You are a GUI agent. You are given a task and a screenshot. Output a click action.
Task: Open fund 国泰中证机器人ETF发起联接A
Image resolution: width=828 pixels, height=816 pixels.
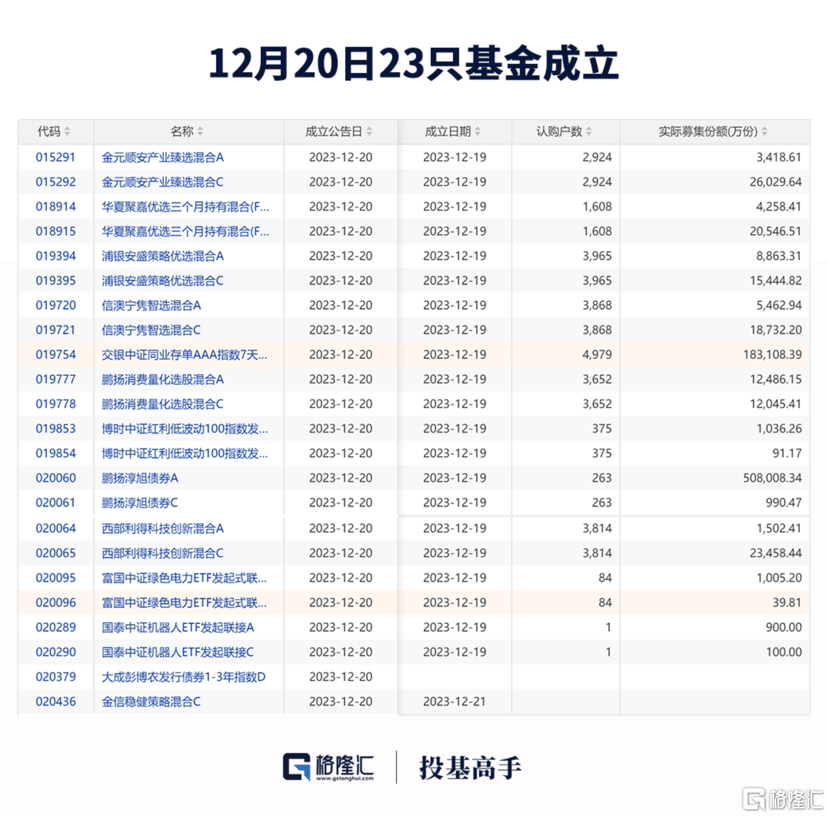click(x=178, y=627)
